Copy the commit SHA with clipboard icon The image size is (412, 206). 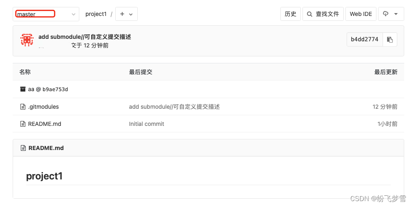(x=390, y=39)
